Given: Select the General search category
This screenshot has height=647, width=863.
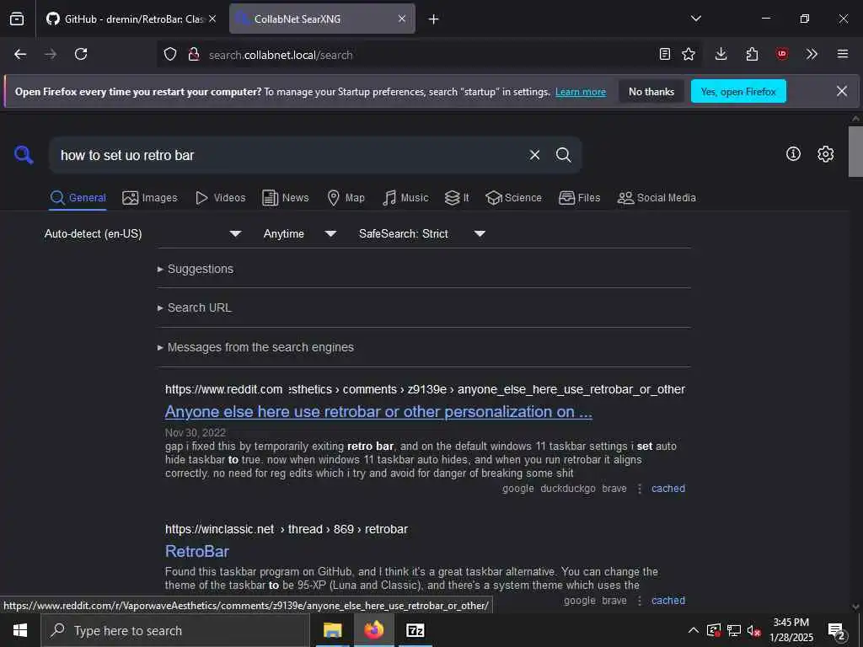Looking at the screenshot, I should point(78,198).
